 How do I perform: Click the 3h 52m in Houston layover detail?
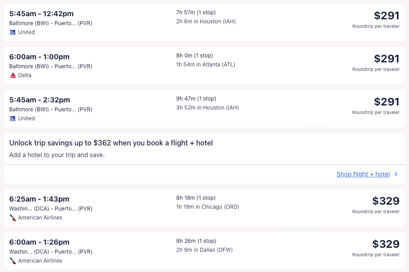[207, 108]
